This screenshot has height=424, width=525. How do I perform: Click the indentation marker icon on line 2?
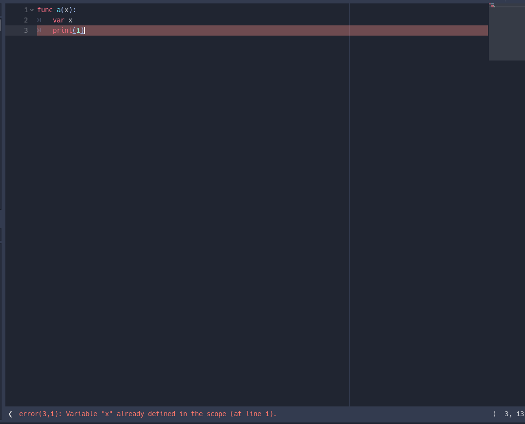pos(39,20)
